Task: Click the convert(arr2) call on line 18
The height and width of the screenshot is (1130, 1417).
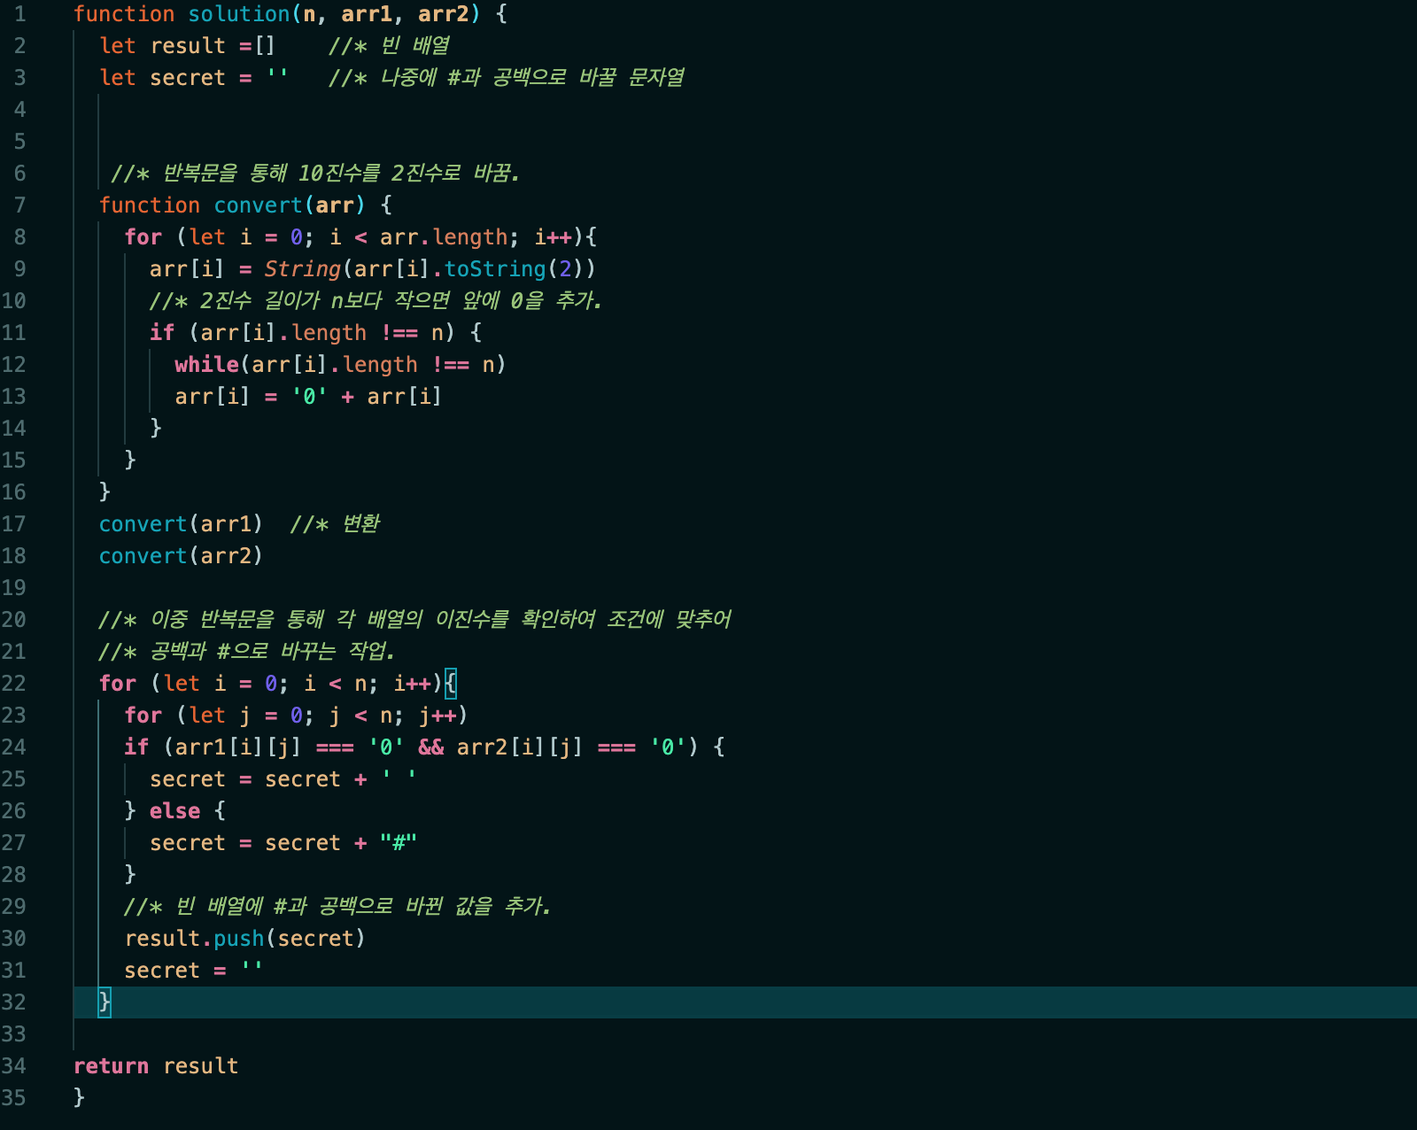Action: (180, 556)
